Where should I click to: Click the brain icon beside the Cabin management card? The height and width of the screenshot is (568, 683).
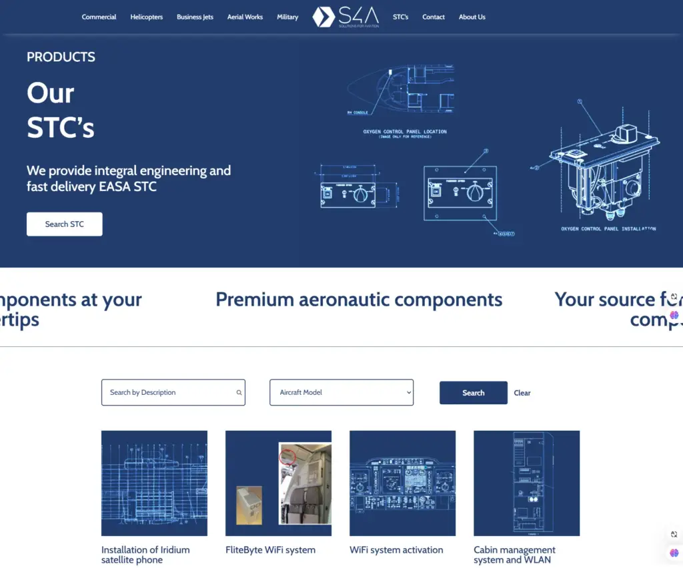click(674, 553)
